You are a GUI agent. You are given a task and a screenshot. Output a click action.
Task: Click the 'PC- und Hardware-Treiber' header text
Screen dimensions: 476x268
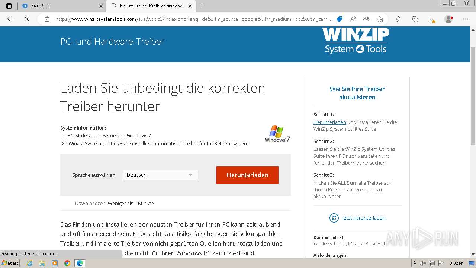(112, 41)
